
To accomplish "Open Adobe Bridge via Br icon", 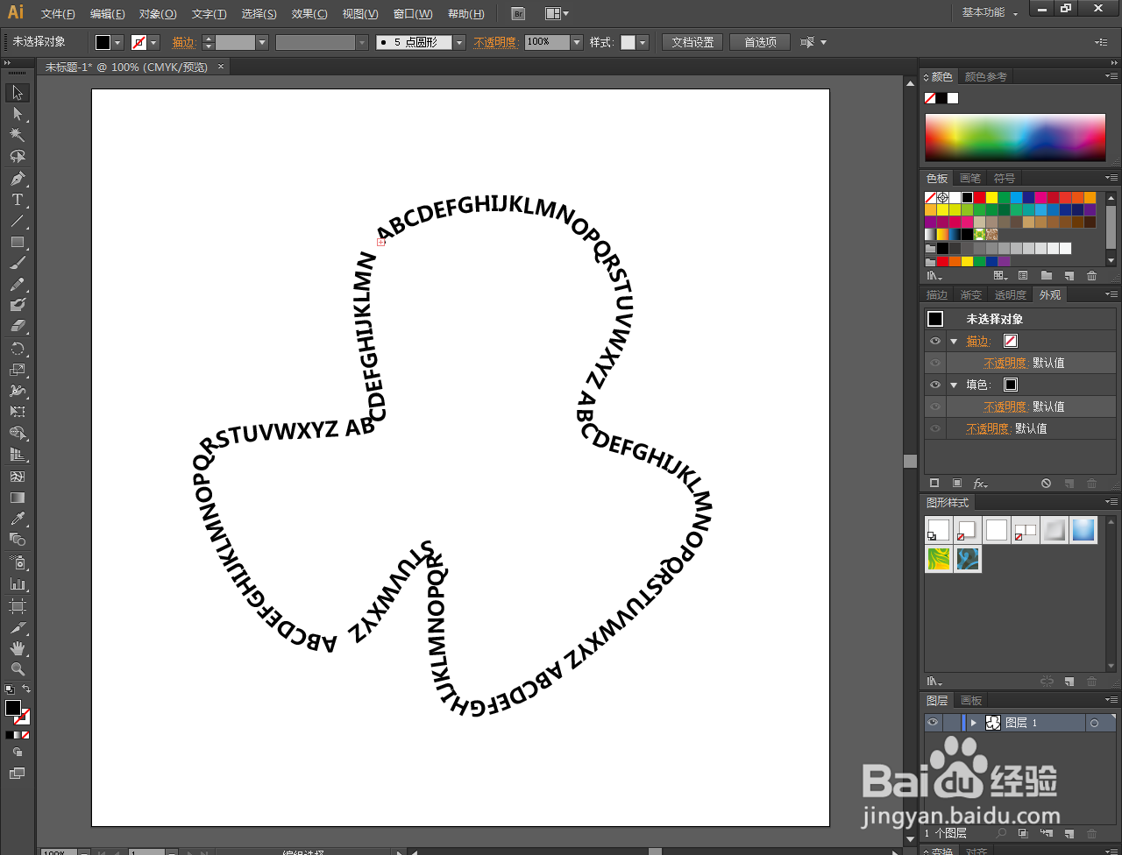I will point(518,13).
